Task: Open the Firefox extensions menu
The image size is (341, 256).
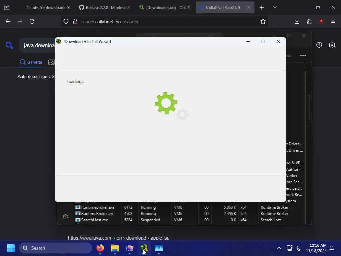Action: tap(309, 21)
